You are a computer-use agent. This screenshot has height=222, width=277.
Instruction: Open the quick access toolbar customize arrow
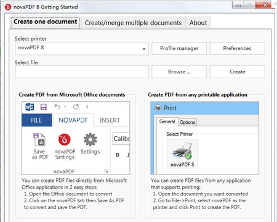87,107
